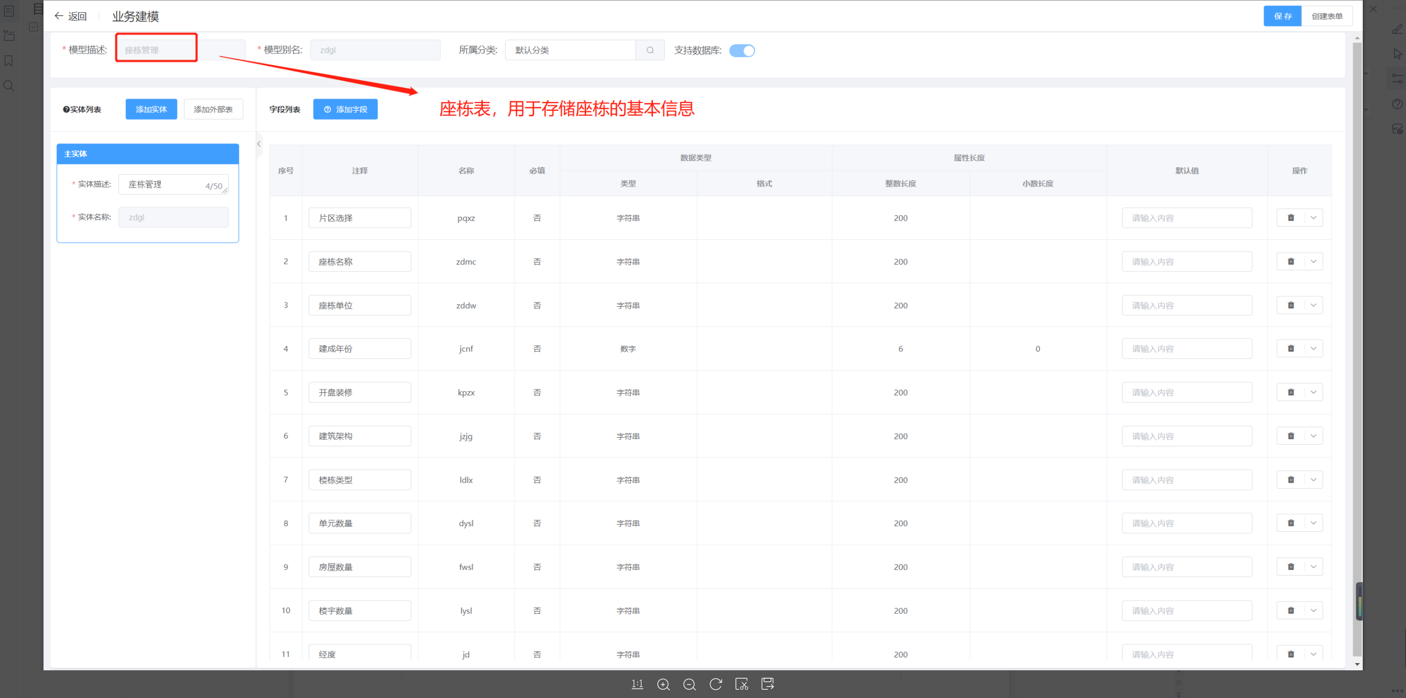Click the 1:1 actual size icon
The height and width of the screenshot is (698, 1406).
(637, 684)
